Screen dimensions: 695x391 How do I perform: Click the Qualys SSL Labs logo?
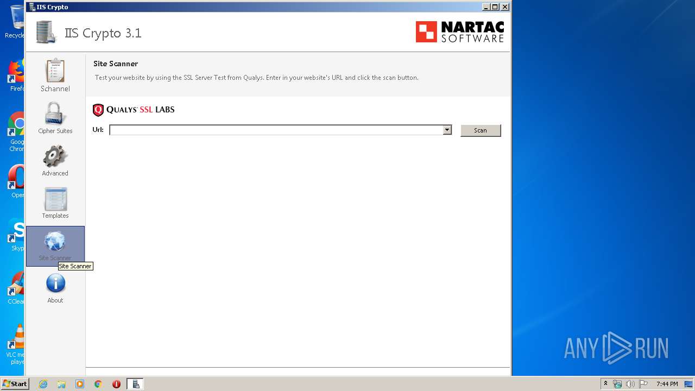click(x=134, y=110)
